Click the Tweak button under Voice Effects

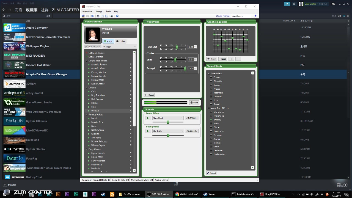tap(211, 173)
